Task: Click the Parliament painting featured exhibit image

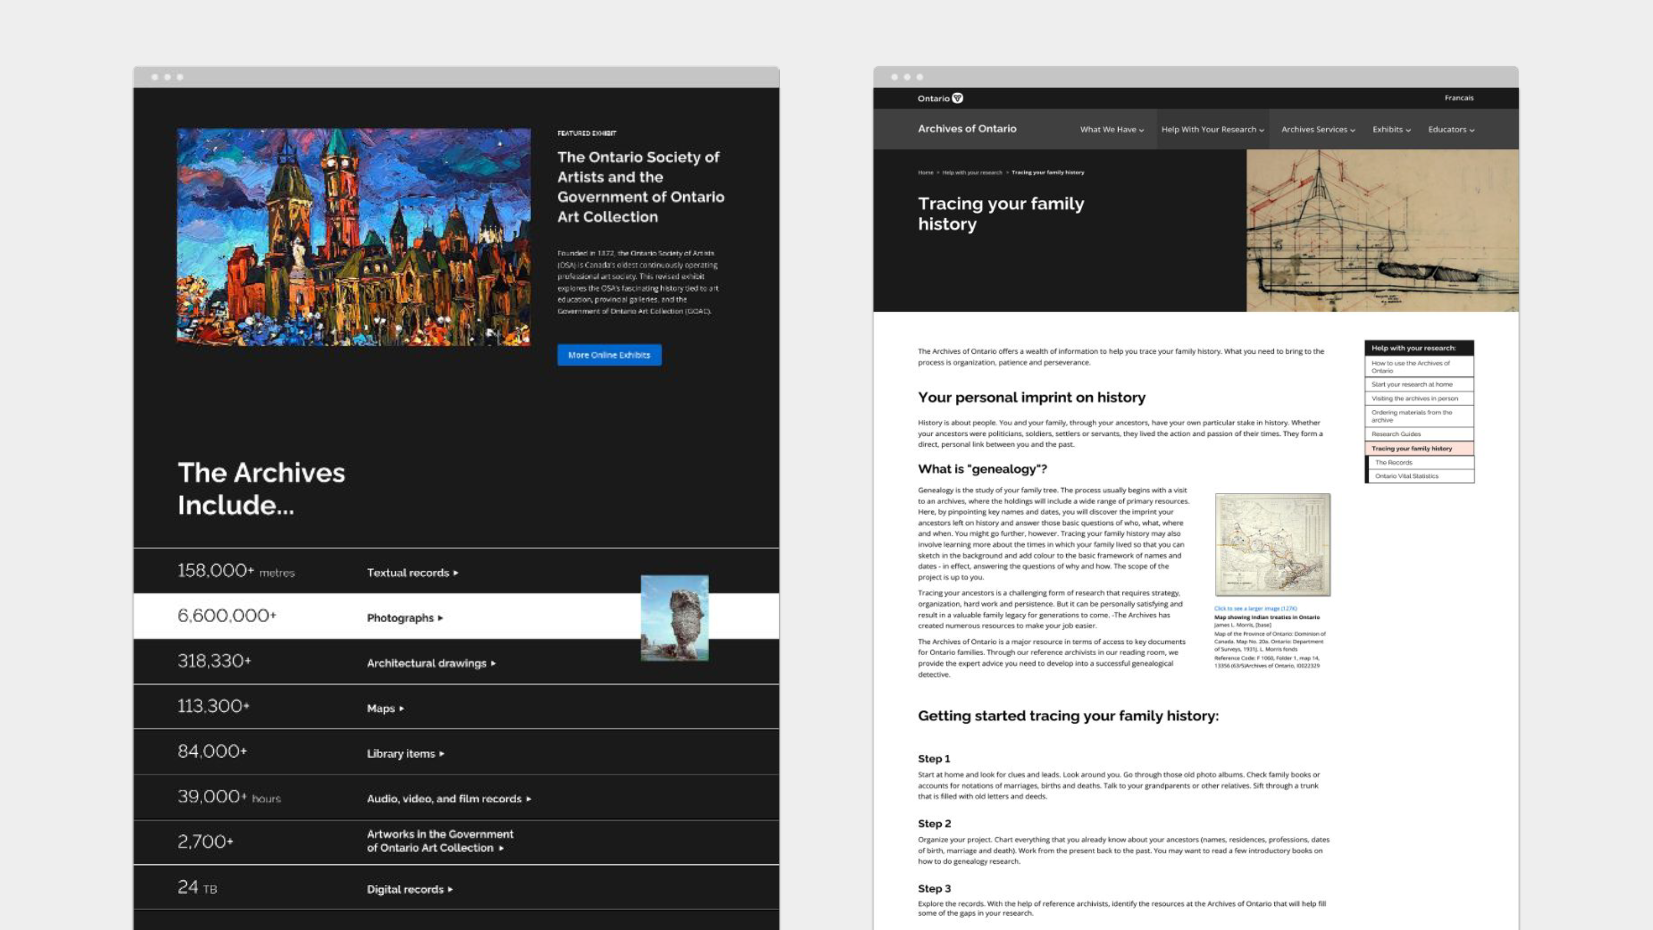Action: (x=354, y=237)
